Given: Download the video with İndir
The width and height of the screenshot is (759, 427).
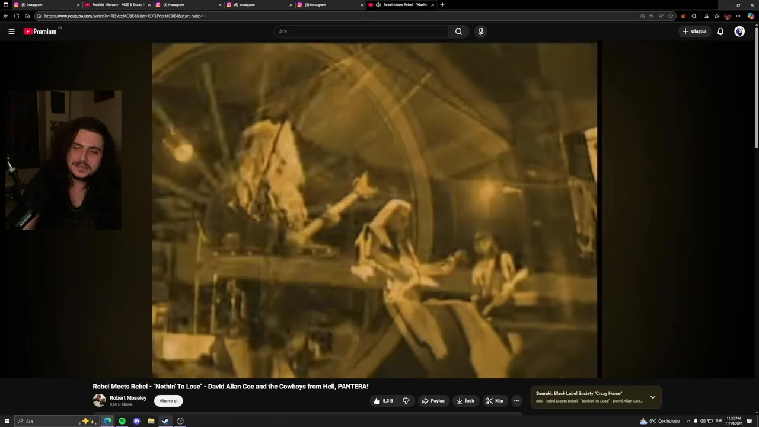Looking at the screenshot, I should point(465,401).
